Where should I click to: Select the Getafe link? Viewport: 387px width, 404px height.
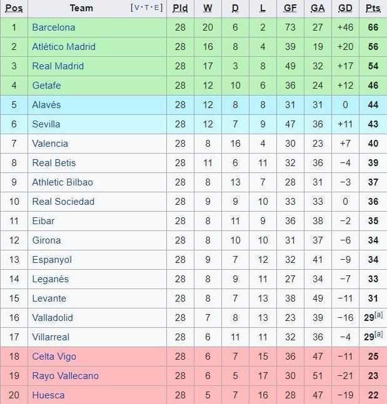[46, 86]
